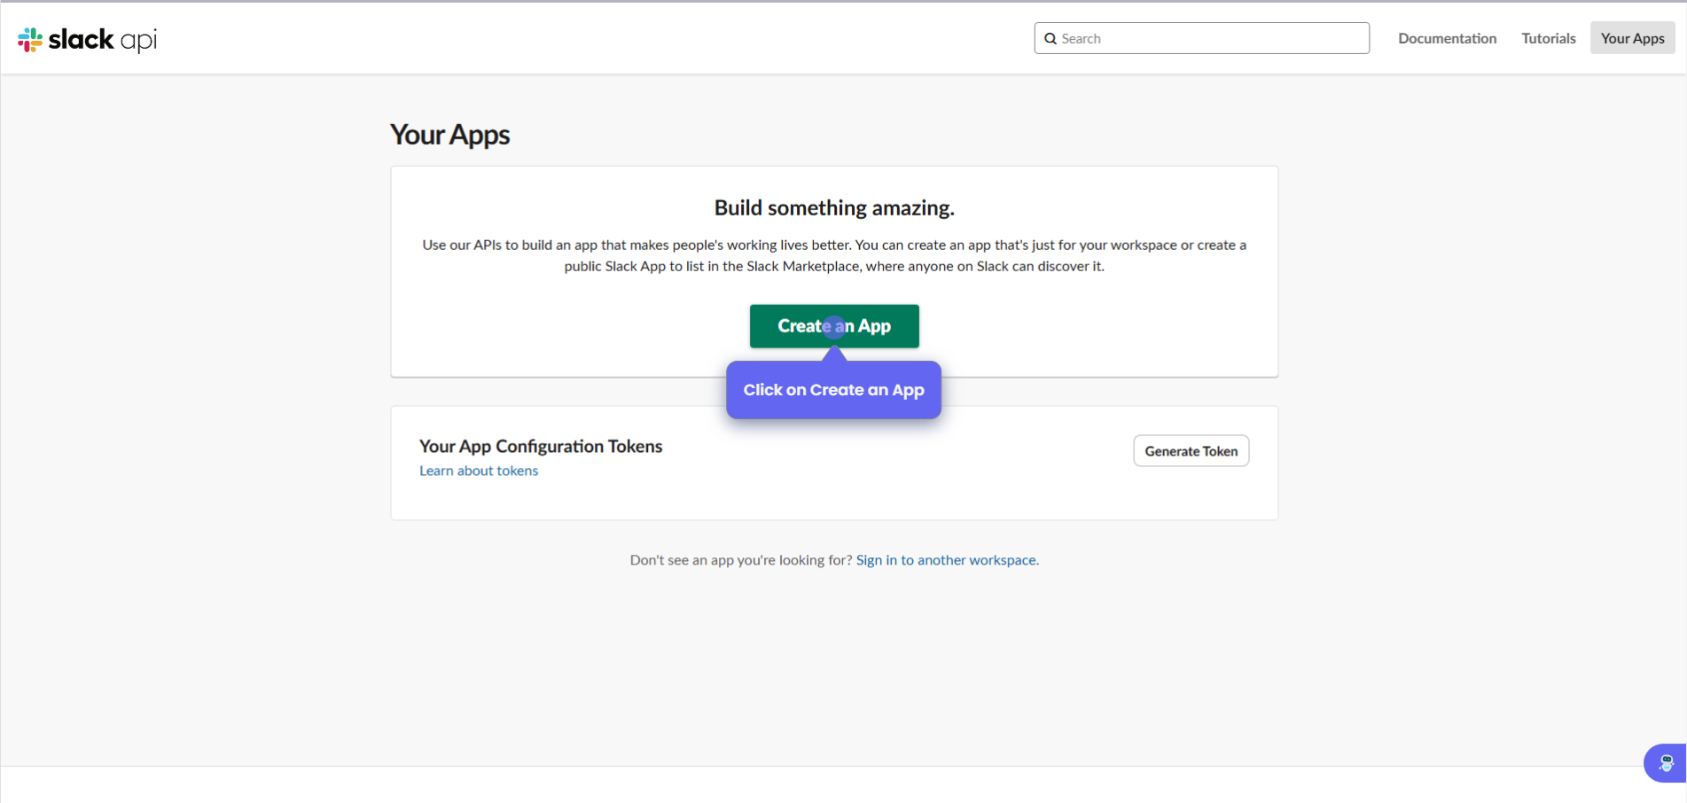
Task: Click the APIs description paragraph text
Action: coord(834,255)
